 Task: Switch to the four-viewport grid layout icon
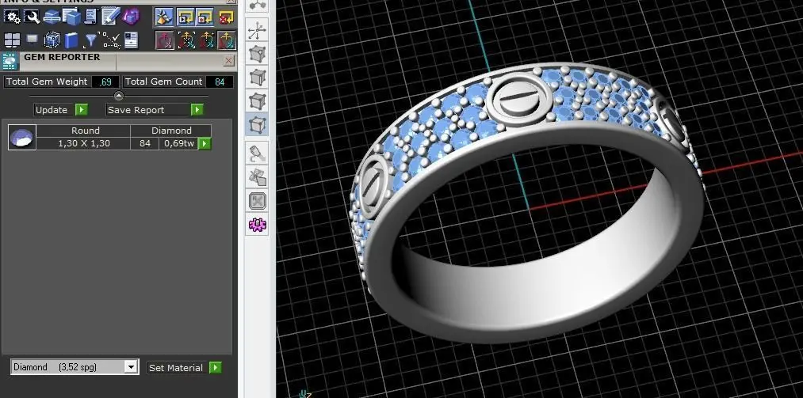coord(12,40)
